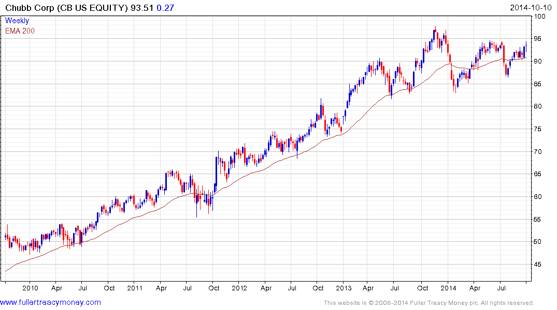This screenshot has width=557, height=310.
Task: Click the 'Jul' label following 2011
Action: coord(187,288)
